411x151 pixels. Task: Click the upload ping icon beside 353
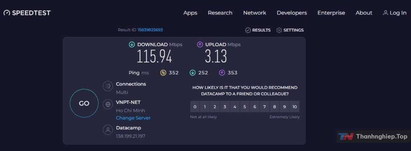coord(222,73)
